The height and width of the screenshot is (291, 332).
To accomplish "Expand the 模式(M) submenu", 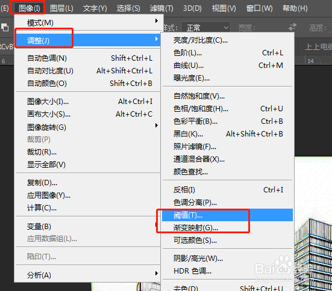I will tap(88, 23).
